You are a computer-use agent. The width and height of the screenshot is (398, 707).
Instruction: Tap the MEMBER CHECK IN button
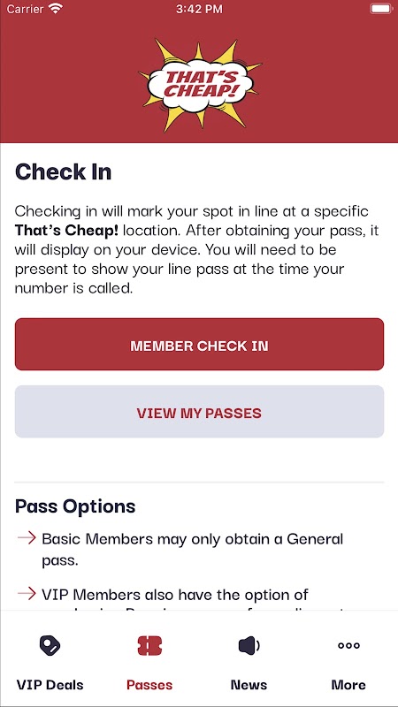pos(199,345)
